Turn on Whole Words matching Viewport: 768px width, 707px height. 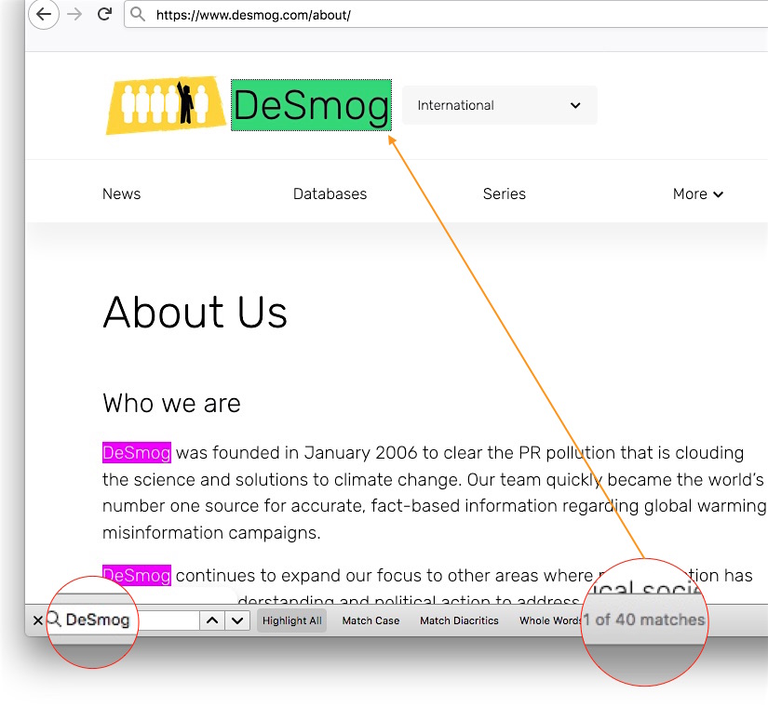click(x=549, y=620)
